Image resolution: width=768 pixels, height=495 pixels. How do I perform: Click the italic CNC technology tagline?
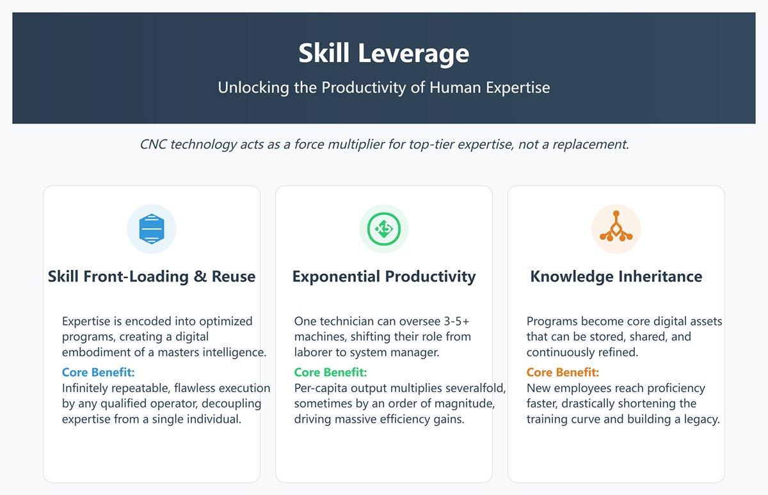coord(384,145)
